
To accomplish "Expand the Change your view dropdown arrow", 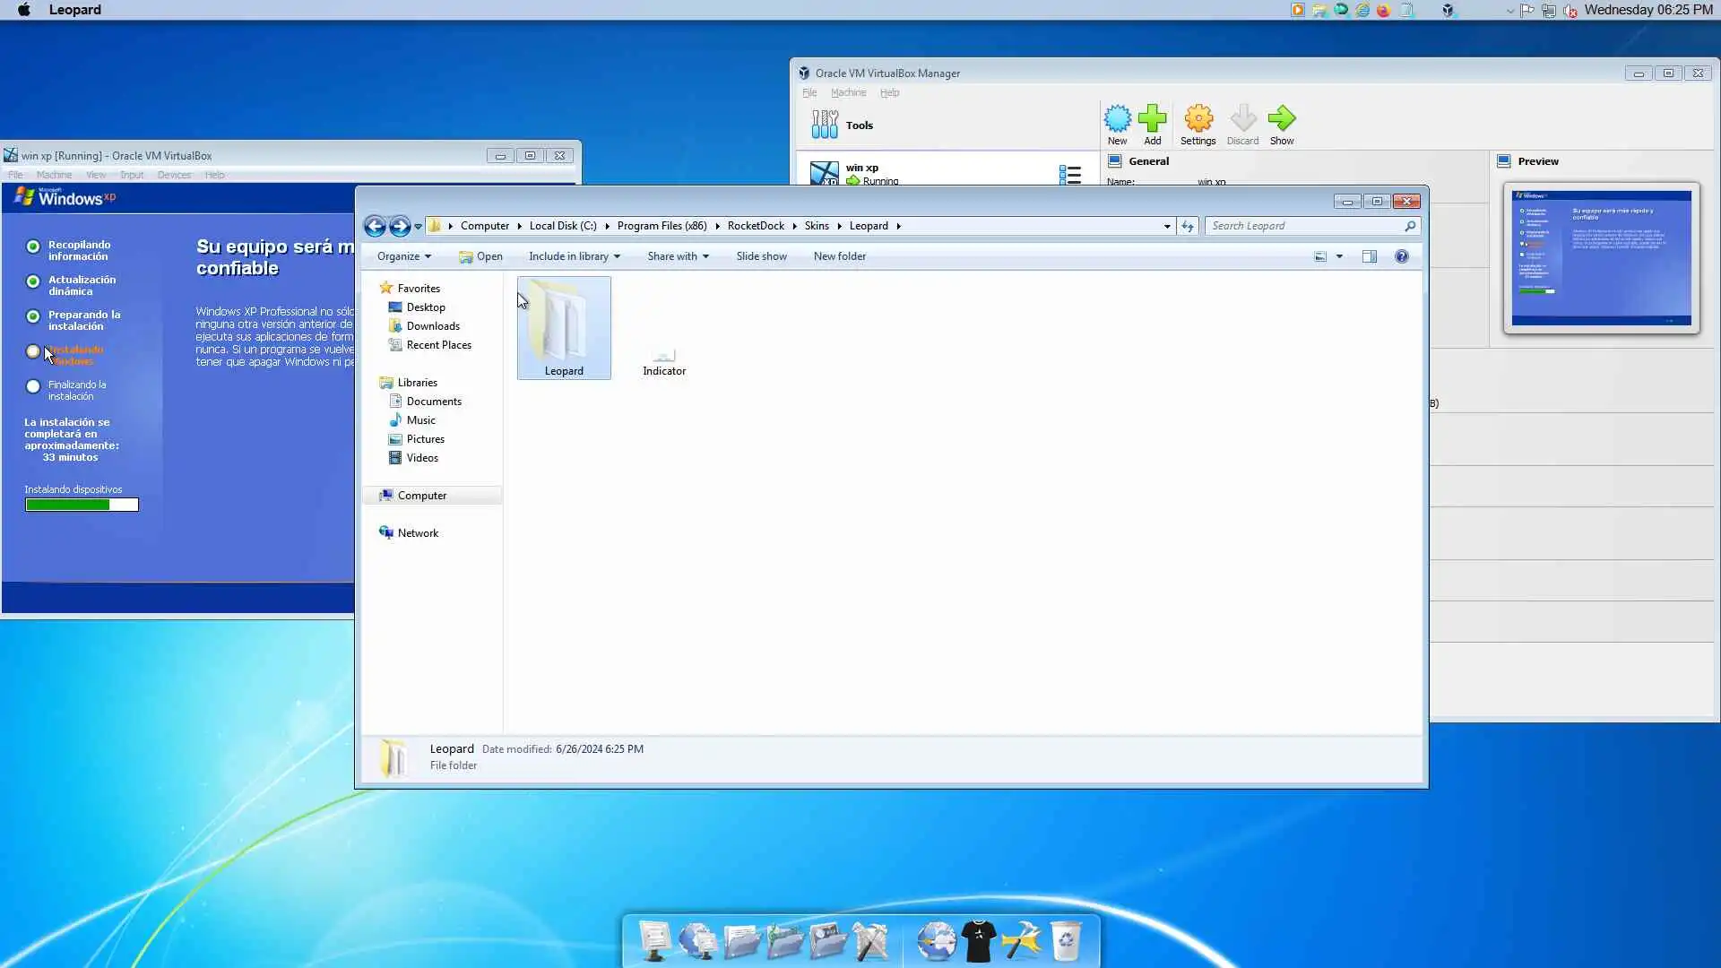I will [1339, 256].
